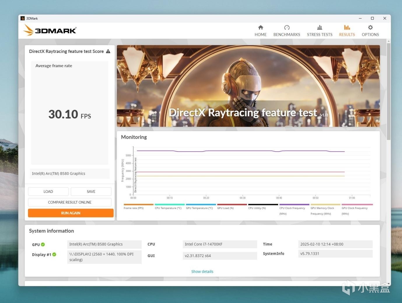
Task: Click the vertical scrollbar thumb
Action: point(389,92)
